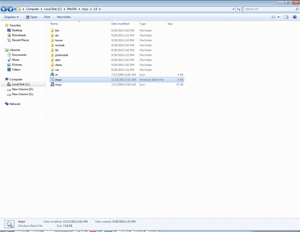The image size is (300, 232).
Task: Click the change view icon
Action: tap(273, 17)
